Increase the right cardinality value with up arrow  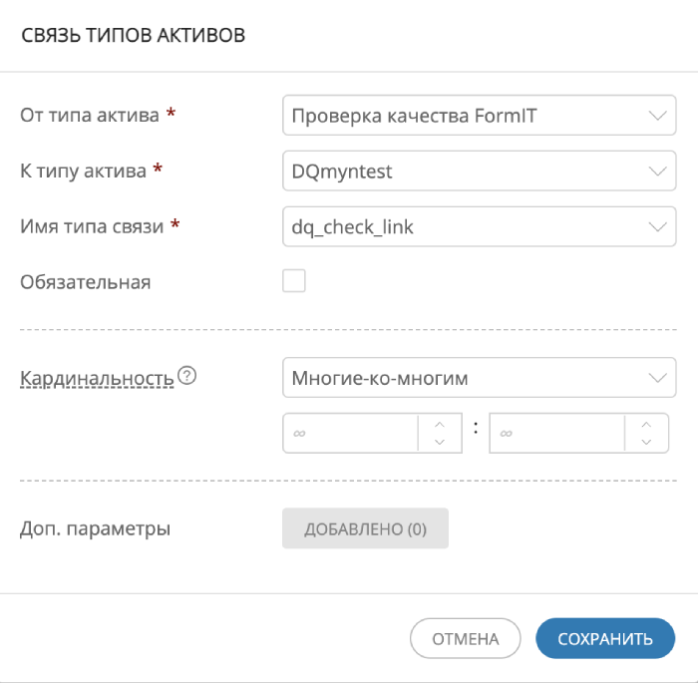[x=646, y=425]
